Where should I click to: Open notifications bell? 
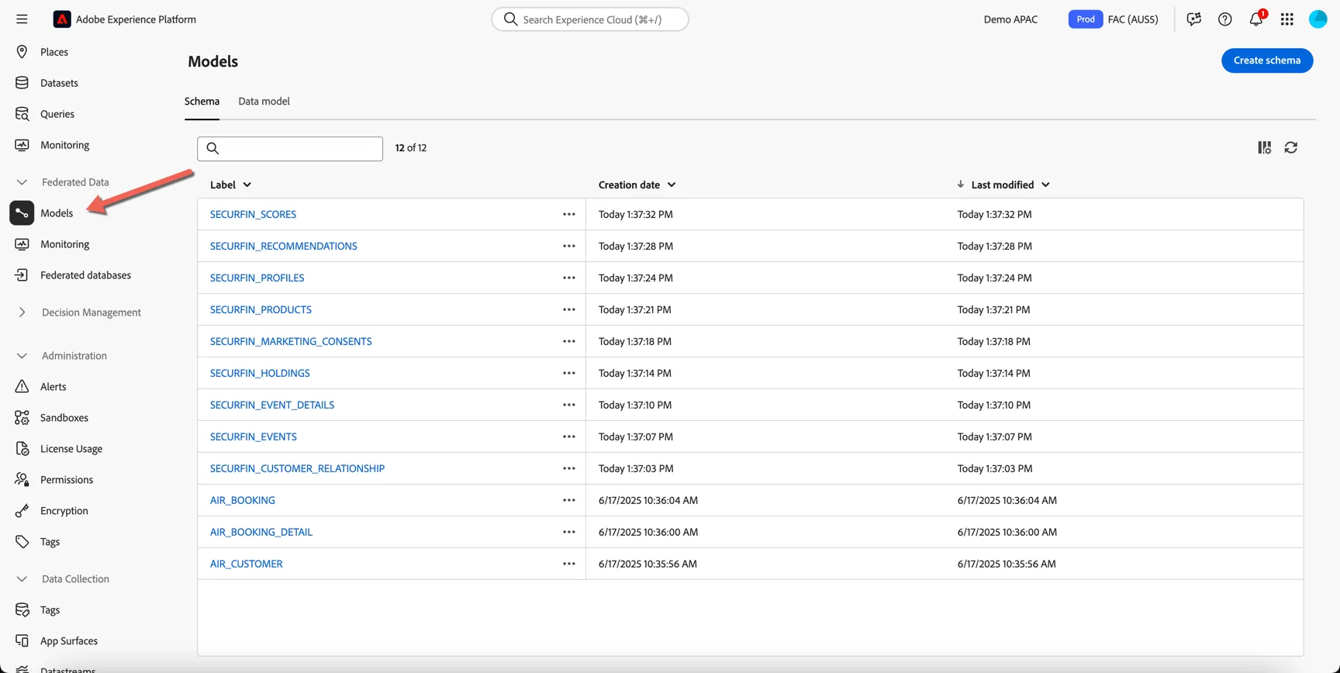tap(1256, 19)
